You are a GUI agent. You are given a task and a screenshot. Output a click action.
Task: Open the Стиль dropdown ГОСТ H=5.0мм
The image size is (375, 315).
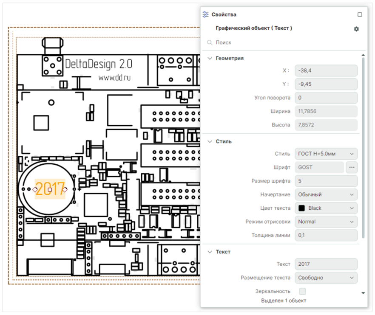click(326, 154)
